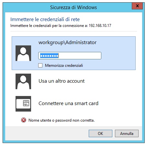The width and height of the screenshot is (147, 144).
Task: Click the empty part of the password box
Action: (x=80, y=56)
